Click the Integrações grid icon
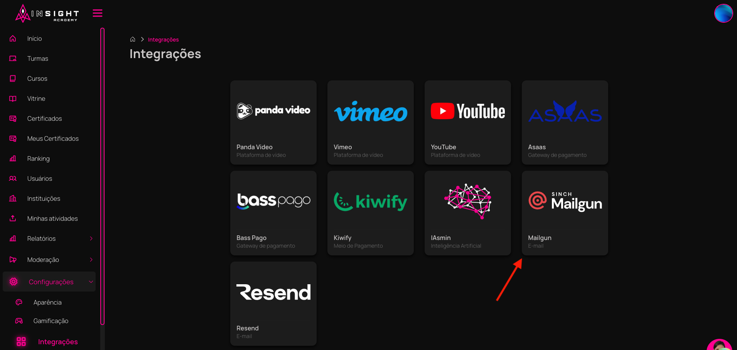 pos(21,342)
